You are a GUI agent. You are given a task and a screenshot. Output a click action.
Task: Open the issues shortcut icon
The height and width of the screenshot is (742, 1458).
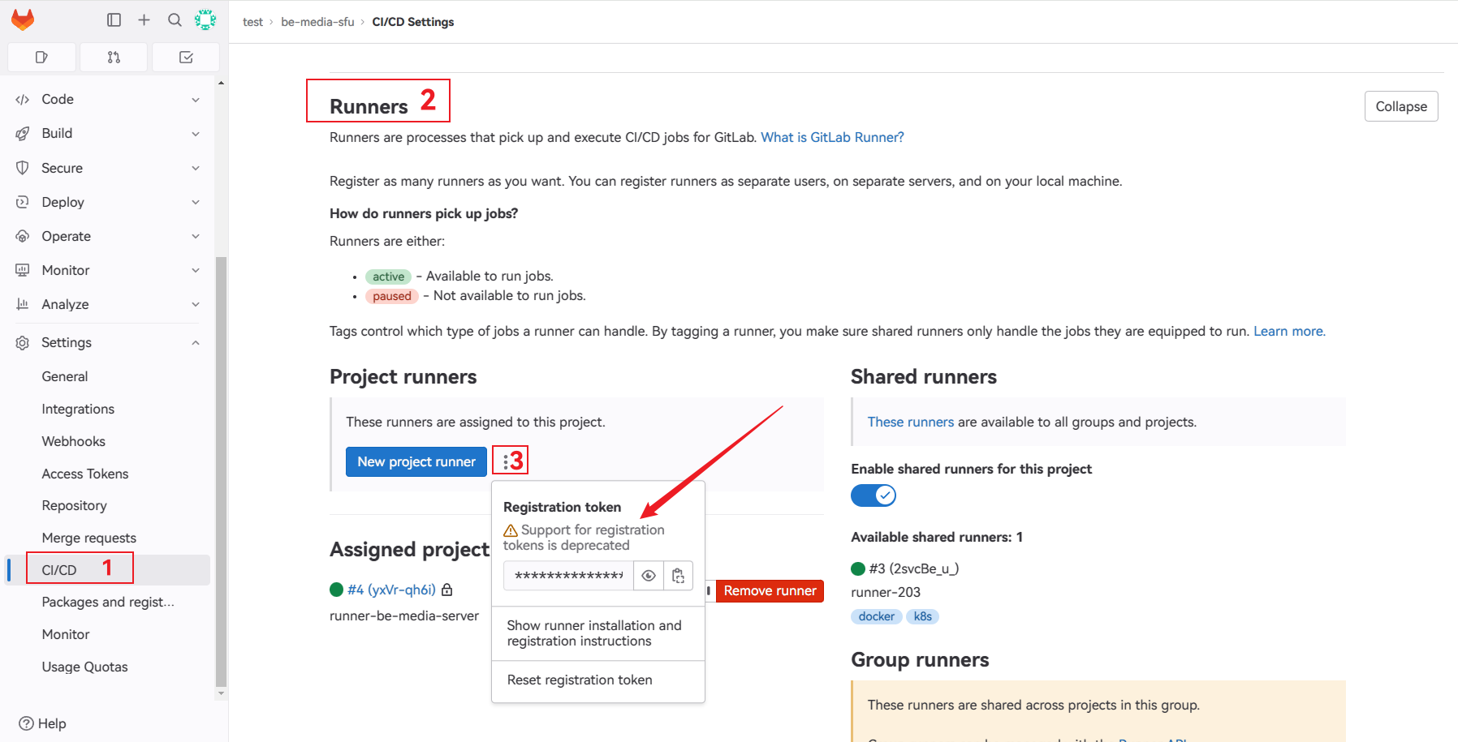tap(41, 57)
